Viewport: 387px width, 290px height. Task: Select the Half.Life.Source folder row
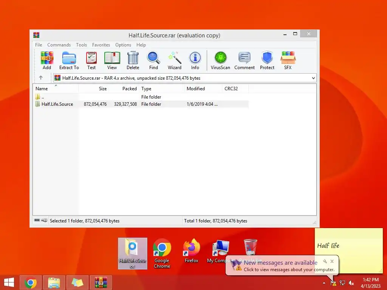[x=141, y=104]
